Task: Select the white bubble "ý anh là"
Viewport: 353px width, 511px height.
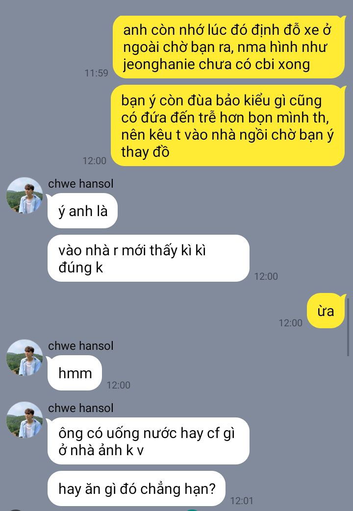Action: (82, 211)
